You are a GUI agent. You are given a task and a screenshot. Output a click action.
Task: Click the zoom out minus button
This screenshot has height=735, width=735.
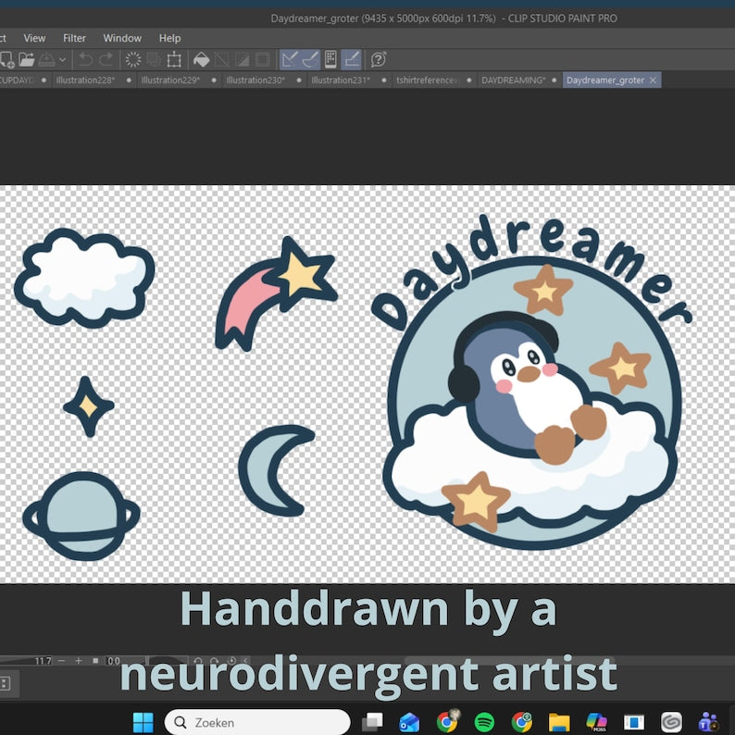(x=61, y=661)
